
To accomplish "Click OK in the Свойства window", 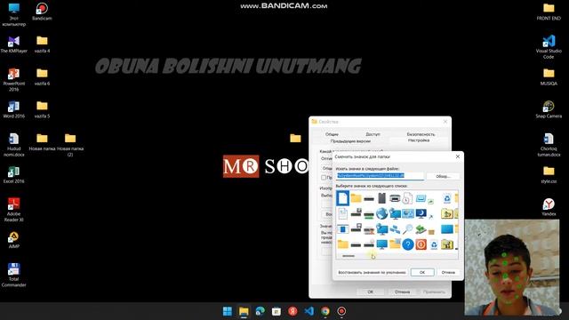I will tap(370, 292).
